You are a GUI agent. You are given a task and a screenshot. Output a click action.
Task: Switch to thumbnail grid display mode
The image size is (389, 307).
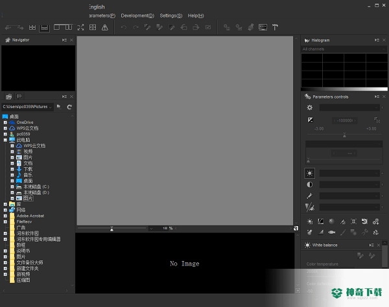click(32, 27)
